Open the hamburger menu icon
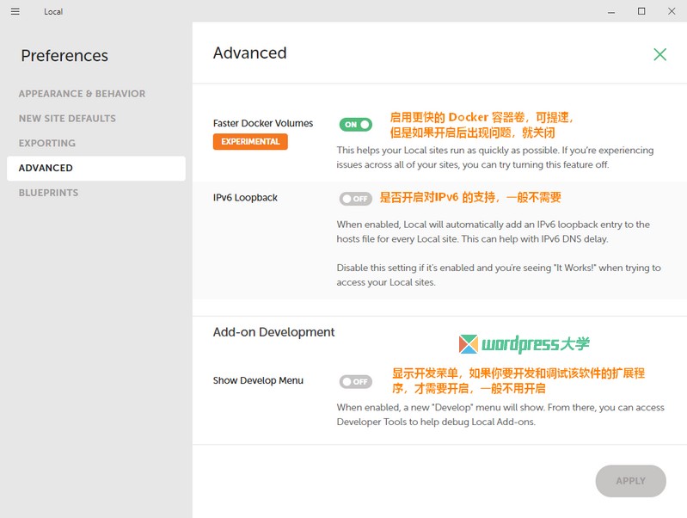 point(15,11)
